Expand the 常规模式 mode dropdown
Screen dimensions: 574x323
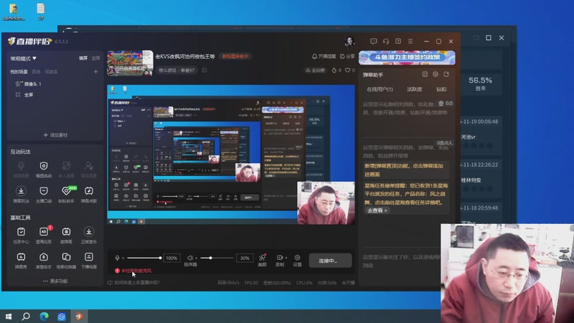(23, 58)
